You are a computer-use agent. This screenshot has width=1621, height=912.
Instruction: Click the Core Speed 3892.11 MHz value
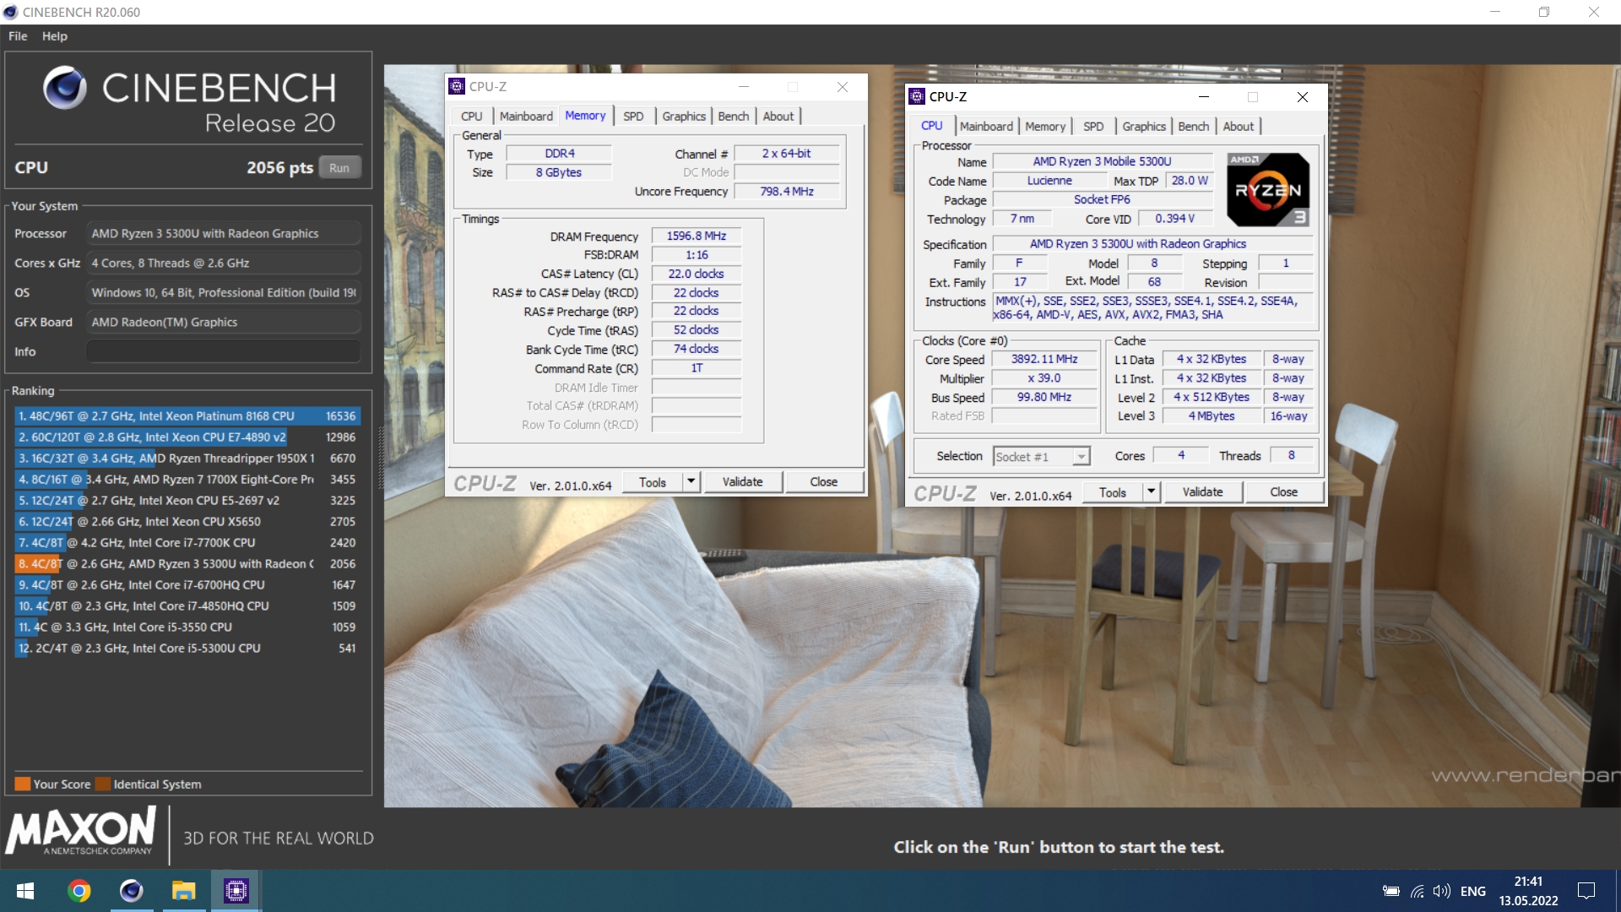(1044, 359)
